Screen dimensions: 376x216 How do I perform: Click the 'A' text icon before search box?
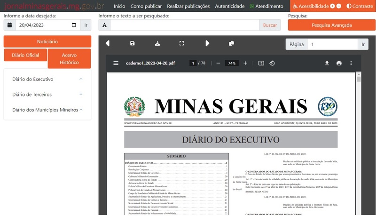tap(104, 25)
